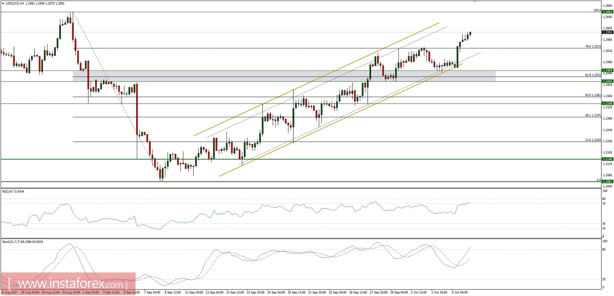The width and height of the screenshot is (614, 296).
Task: Click the current price tag 1.2591
Action: (x=608, y=32)
